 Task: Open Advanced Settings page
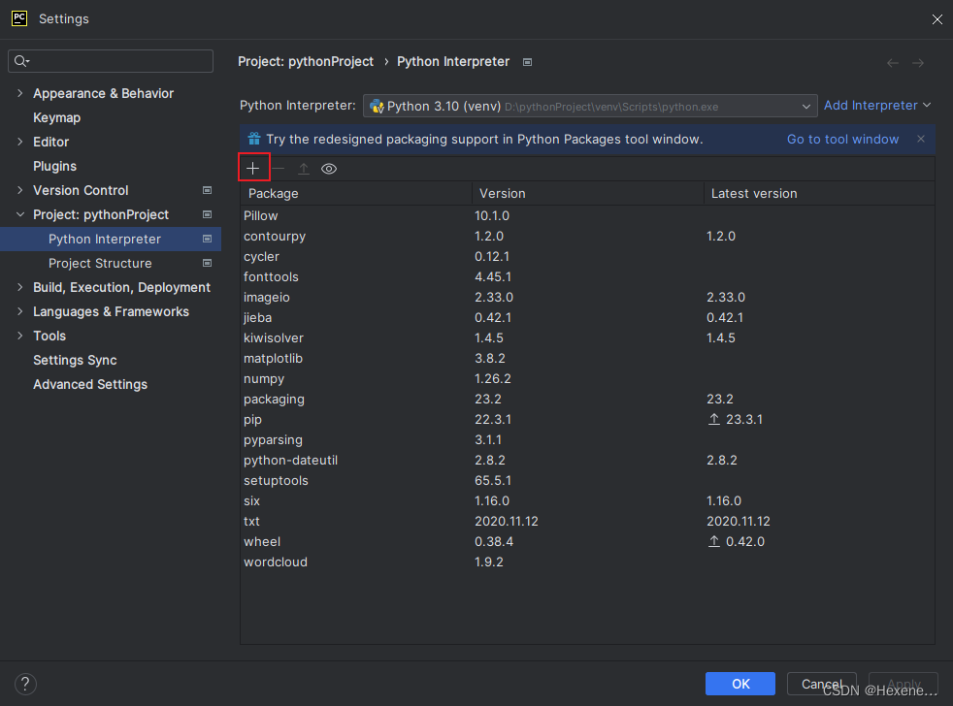click(x=90, y=385)
